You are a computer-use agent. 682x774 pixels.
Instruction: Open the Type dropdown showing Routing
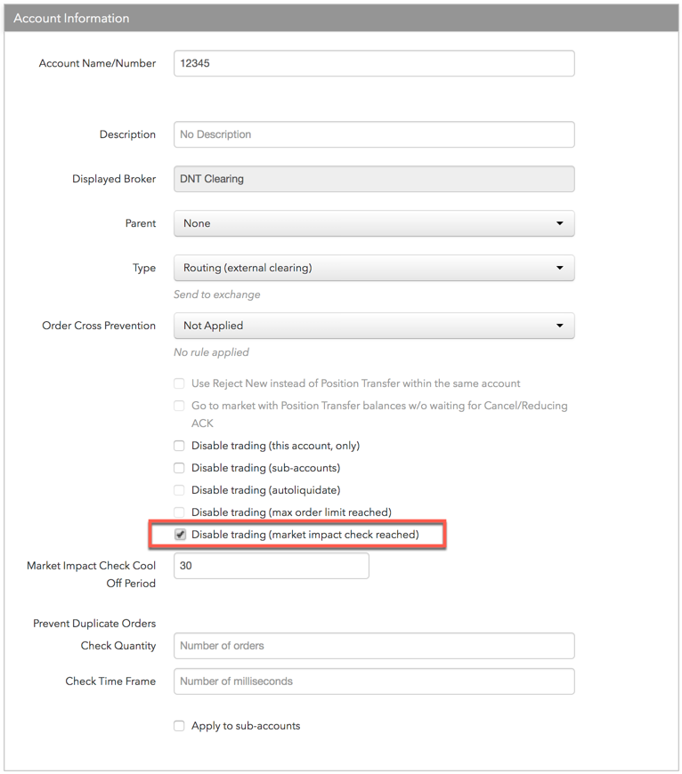374,268
